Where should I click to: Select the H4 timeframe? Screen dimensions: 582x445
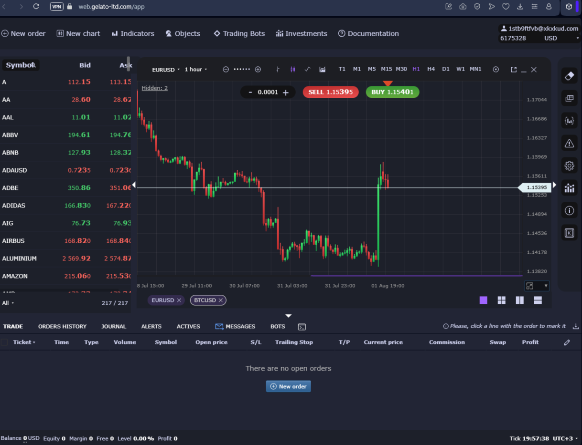431,69
